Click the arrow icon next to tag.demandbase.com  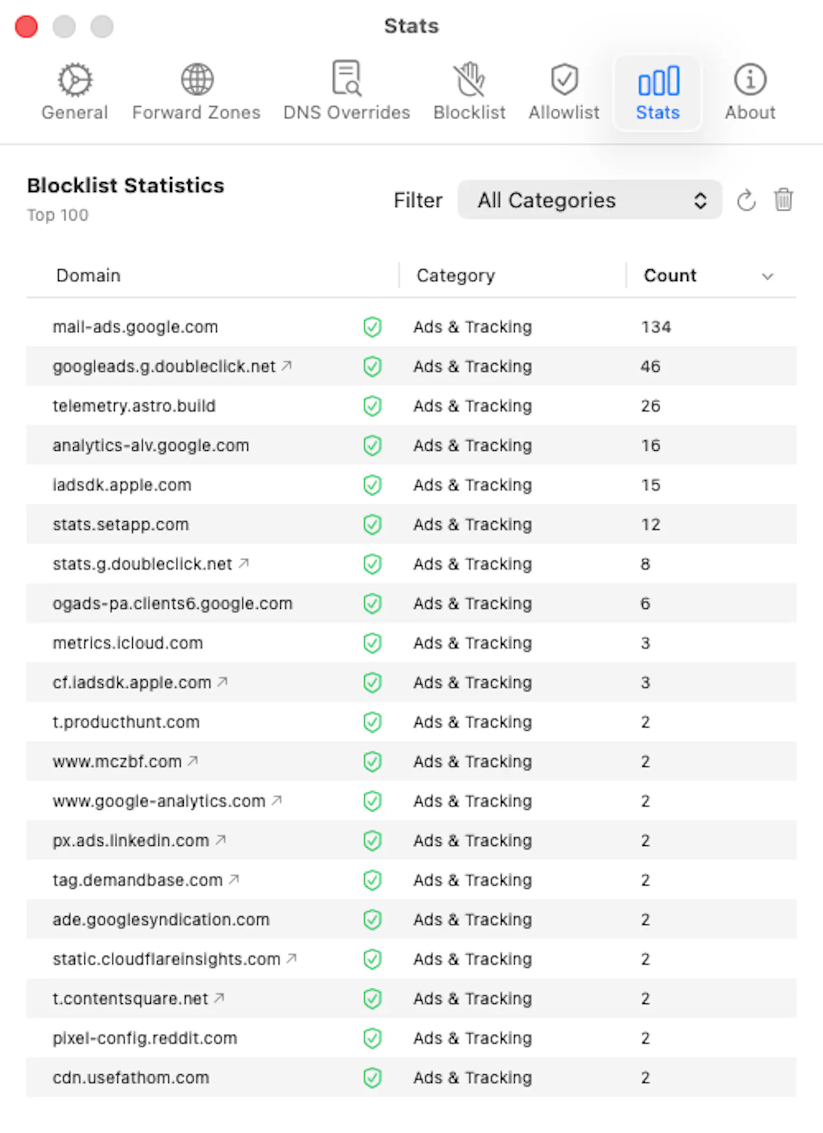coord(234,879)
